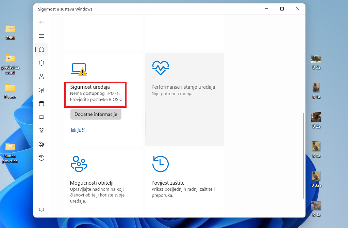This screenshot has width=348, height=228.
Task: Click the clock icon above Povijest zaštite
Action: (161, 164)
